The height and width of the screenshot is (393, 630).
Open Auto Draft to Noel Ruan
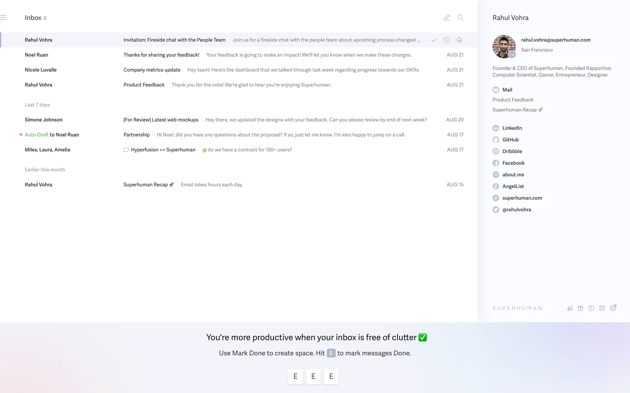point(52,135)
